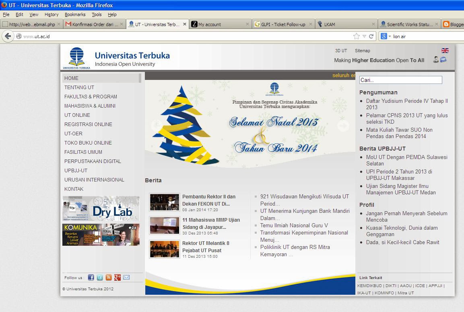Open Pembantu Rektor II news thumbnail
464x312 pixels.
(x=165, y=202)
